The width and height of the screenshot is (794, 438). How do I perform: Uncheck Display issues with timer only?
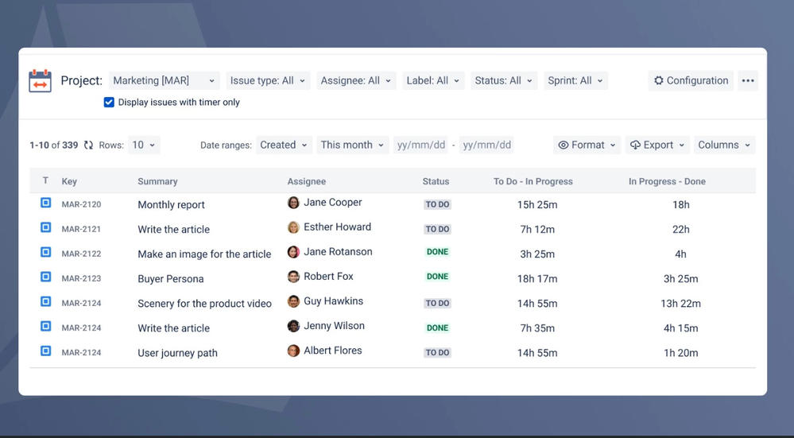109,103
